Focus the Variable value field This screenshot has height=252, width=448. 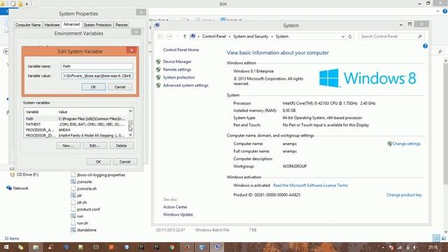point(97,76)
